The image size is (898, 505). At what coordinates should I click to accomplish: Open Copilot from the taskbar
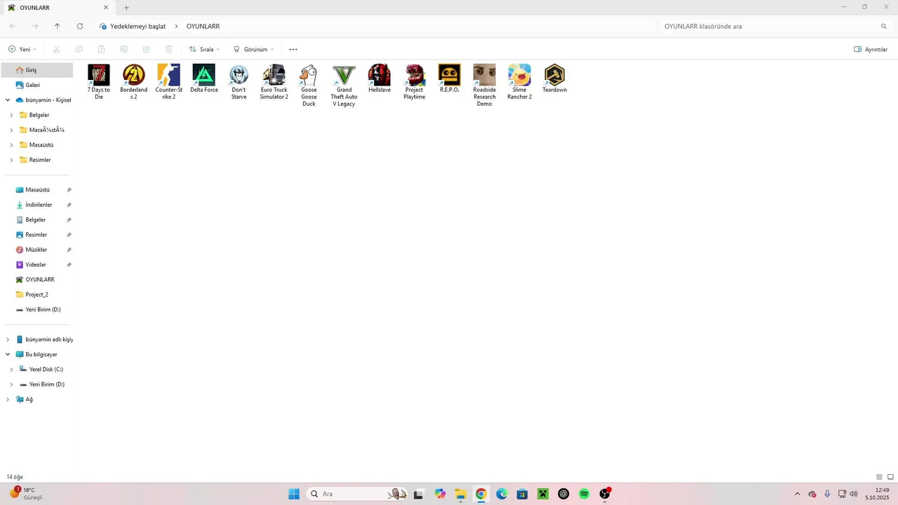pos(440,494)
